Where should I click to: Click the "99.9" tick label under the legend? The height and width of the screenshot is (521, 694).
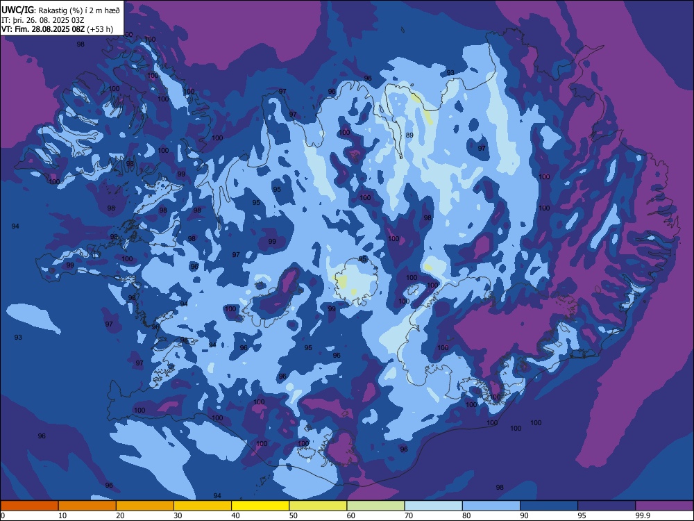643,515
